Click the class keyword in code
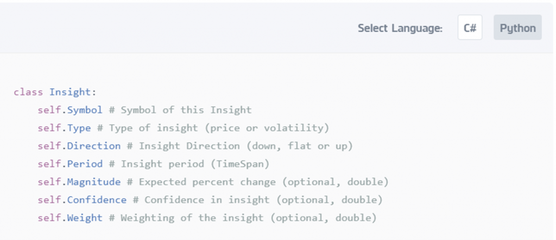This screenshot has width=556, height=240. click(28, 92)
